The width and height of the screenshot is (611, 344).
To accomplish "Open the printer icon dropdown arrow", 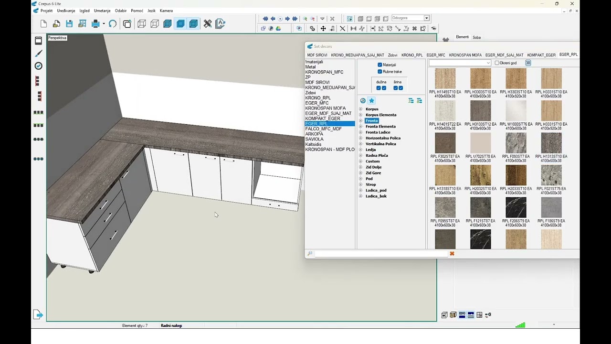I will point(104,24).
